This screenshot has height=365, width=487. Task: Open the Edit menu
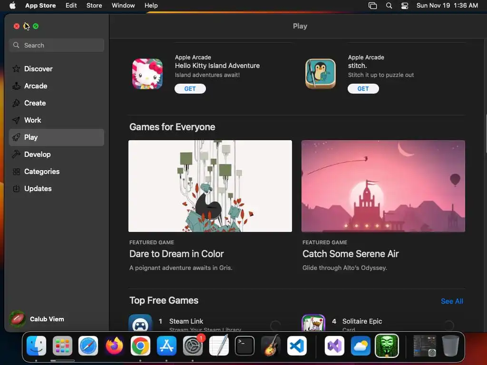click(71, 6)
